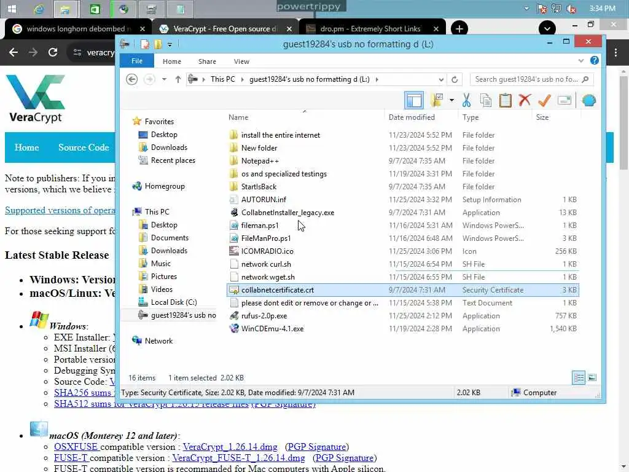Switch to the Home ribbon tab
The width and height of the screenshot is (629, 472).
[172, 61]
